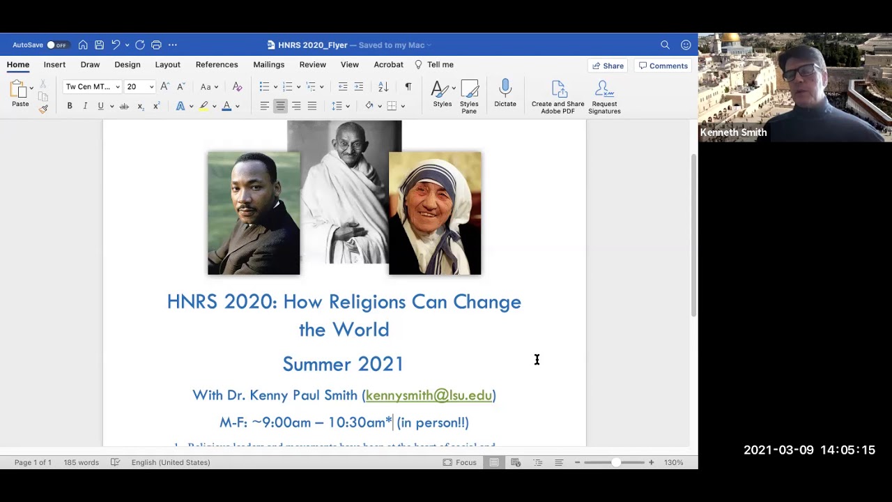Open the References tab
Viewport: 892px width, 502px height.
[217, 64]
